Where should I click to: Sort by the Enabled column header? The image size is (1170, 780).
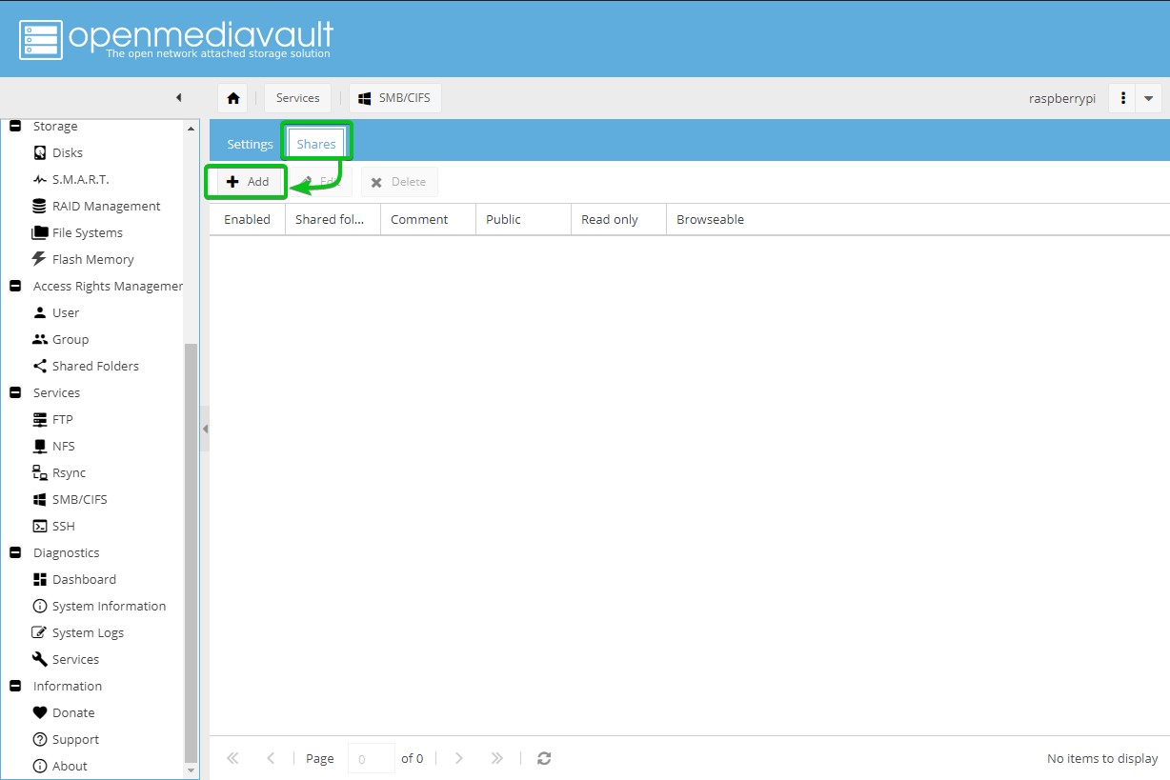tap(248, 219)
